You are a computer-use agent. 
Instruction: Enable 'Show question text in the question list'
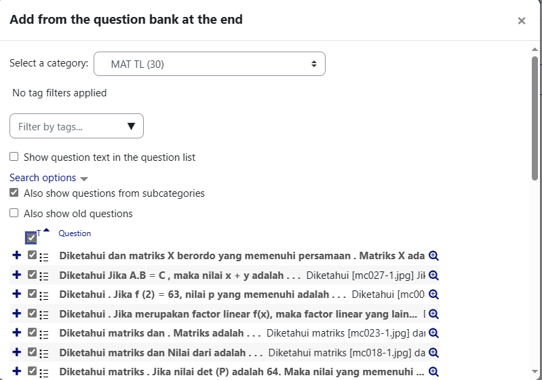click(14, 157)
